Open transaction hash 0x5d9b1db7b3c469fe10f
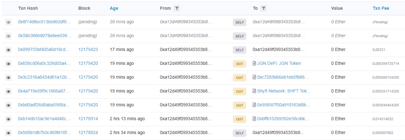Viewport: 405px width, 140px height. [45, 132]
